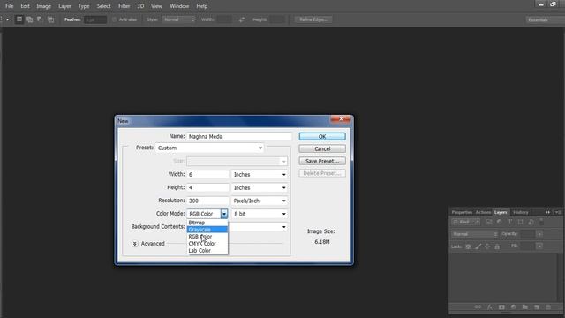Choose CMYK Color from the color mode list
The height and width of the screenshot is (318, 565).
point(207,244)
